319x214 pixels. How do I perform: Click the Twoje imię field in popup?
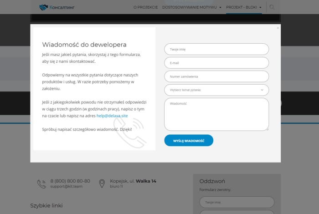click(x=216, y=49)
